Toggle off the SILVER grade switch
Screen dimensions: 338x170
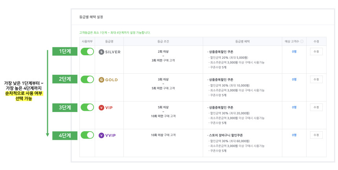87,52
